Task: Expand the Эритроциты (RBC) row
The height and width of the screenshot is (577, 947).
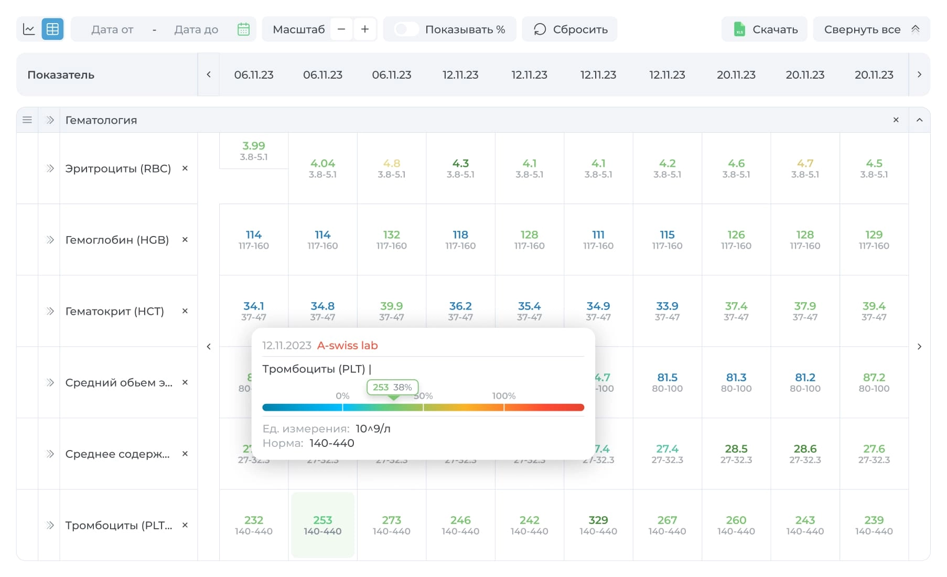Action: click(50, 168)
